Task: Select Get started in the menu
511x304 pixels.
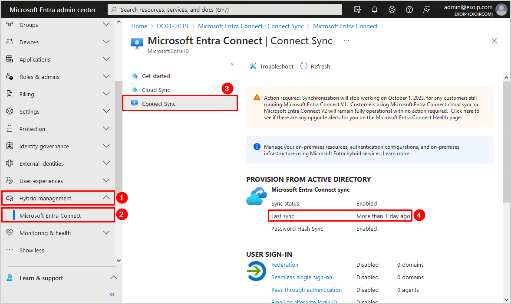Action: point(156,76)
